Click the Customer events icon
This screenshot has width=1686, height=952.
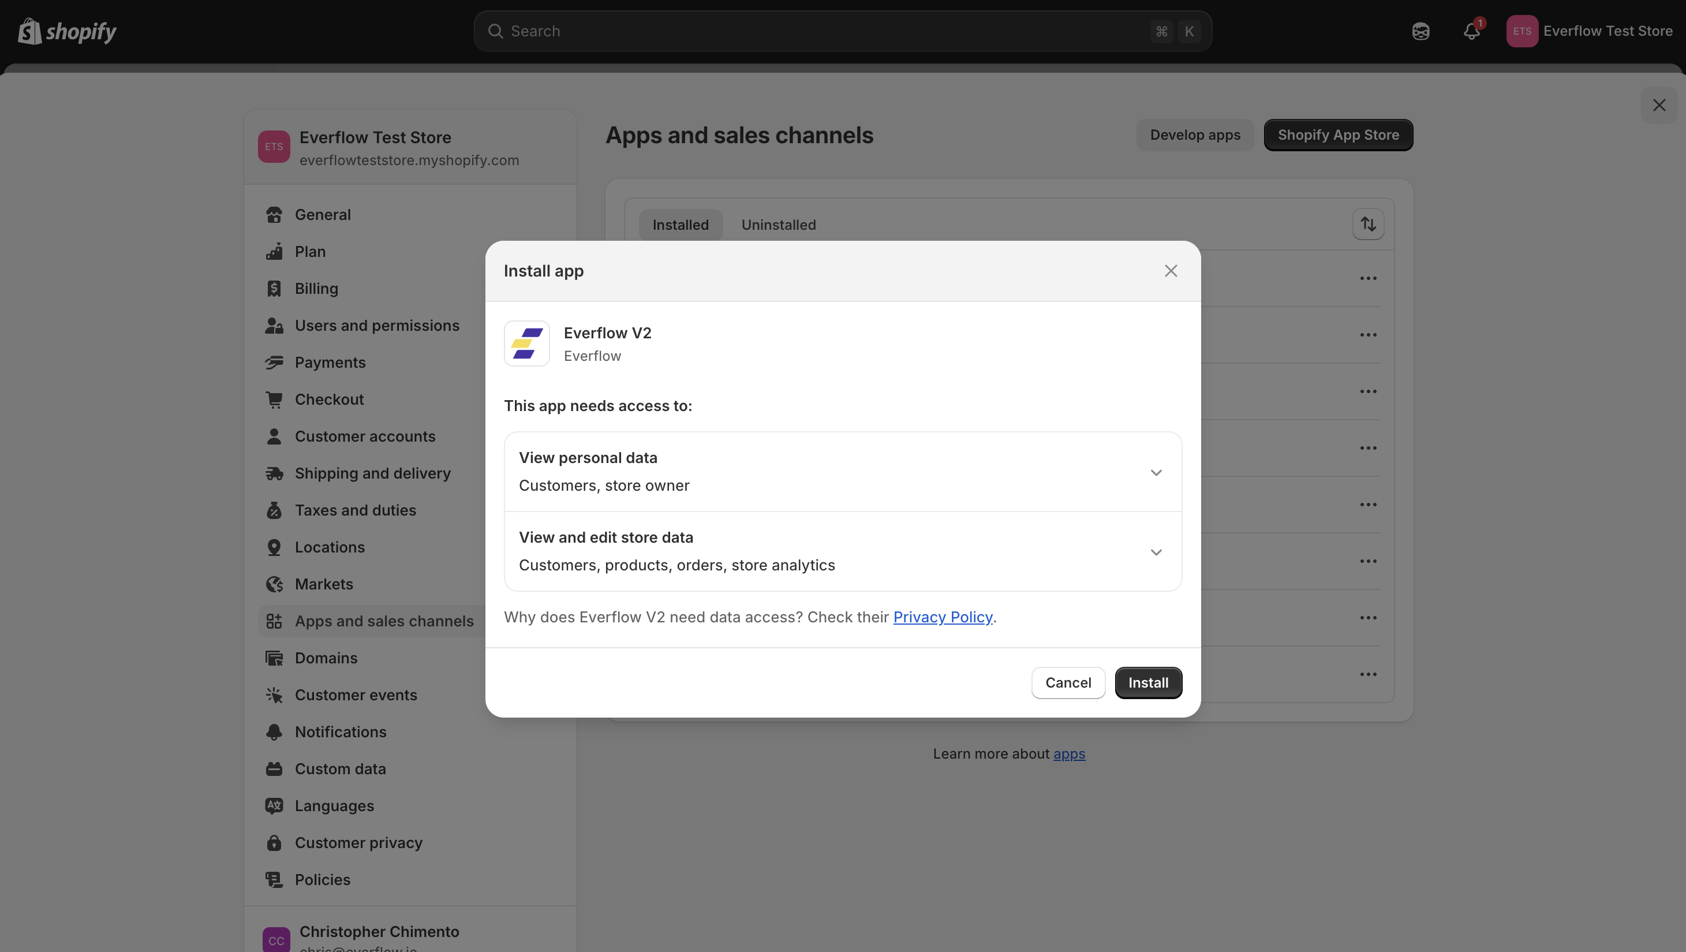(x=274, y=695)
